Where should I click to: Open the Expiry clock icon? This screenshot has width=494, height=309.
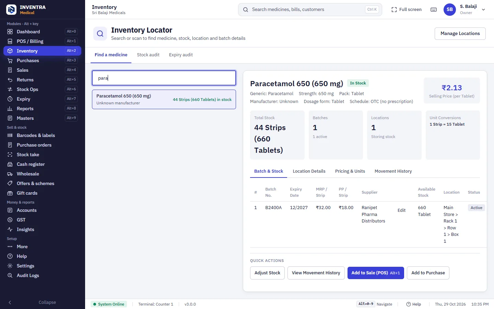pos(10,99)
